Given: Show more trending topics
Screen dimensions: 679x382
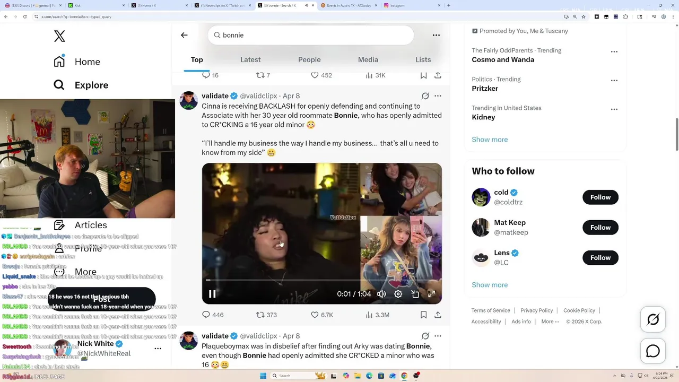Looking at the screenshot, I should [490, 140].
